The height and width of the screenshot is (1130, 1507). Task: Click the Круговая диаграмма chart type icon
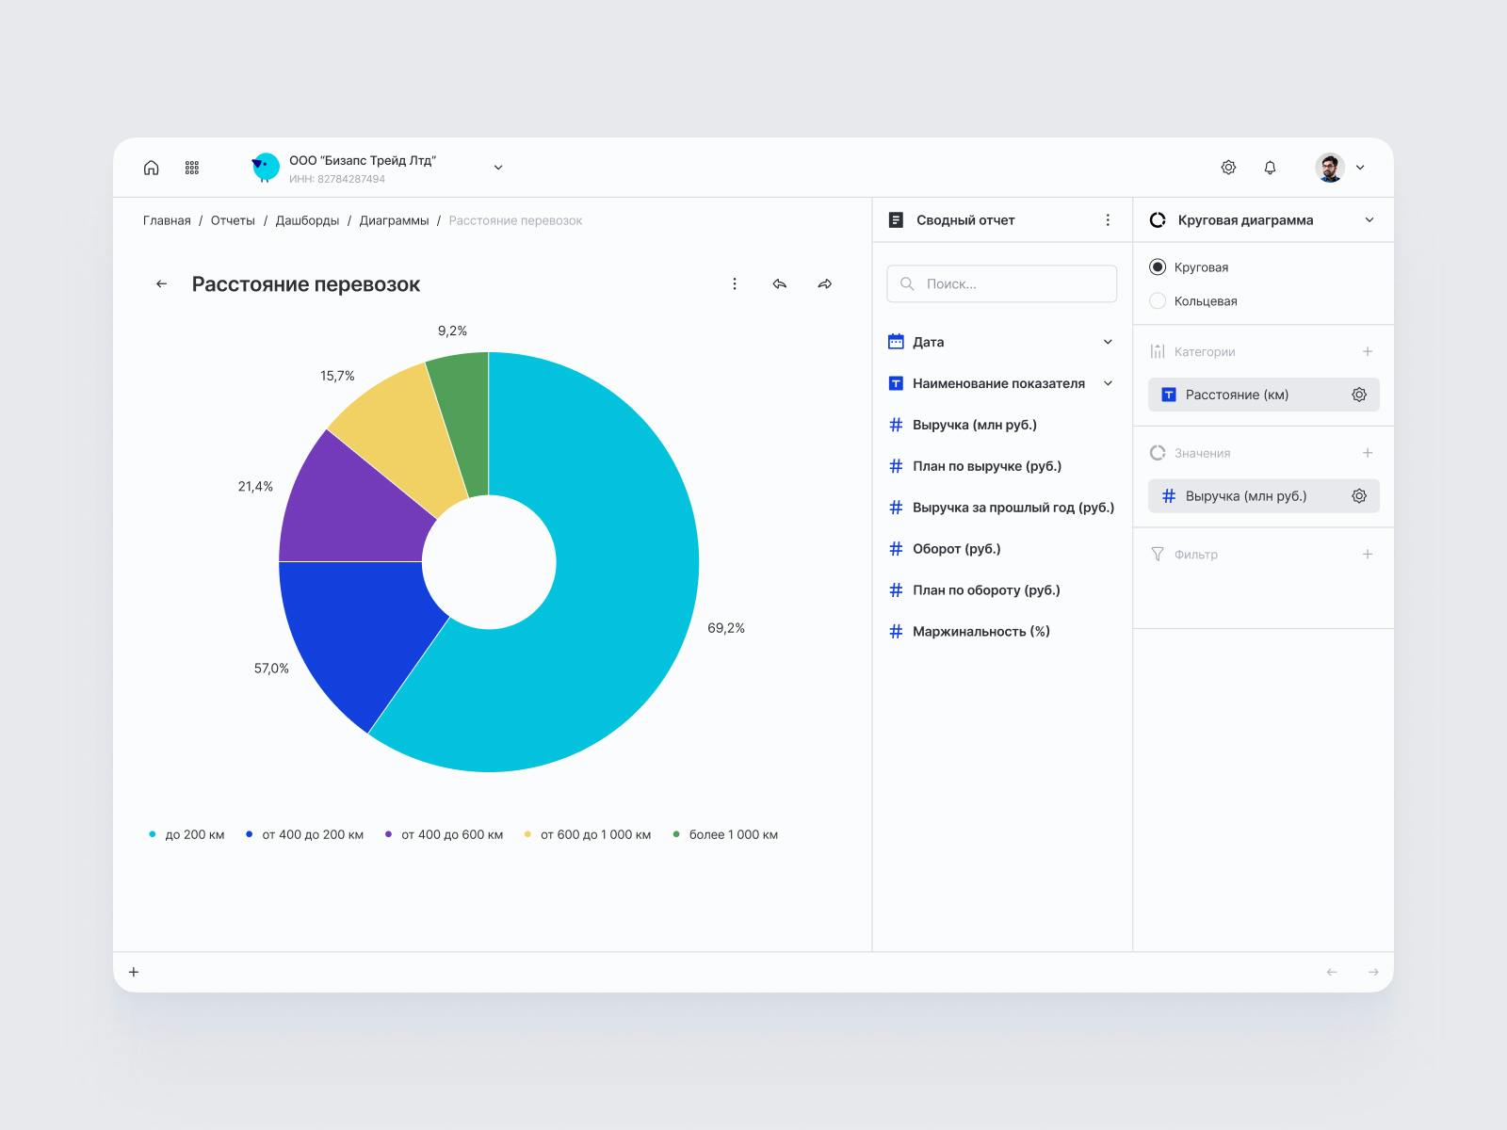(x=1158, y=220)
